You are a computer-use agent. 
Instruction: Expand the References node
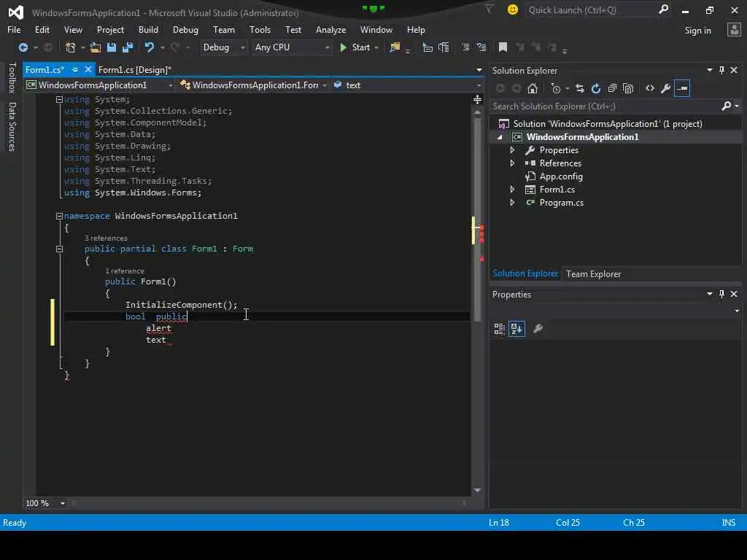click(x=512, y=163)
